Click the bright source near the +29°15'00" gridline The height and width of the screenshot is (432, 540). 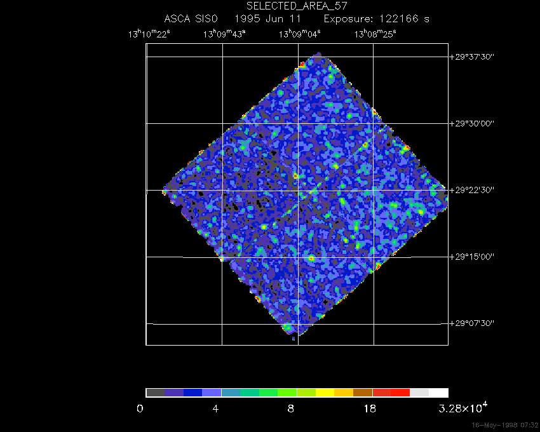[x=311, y=258]
